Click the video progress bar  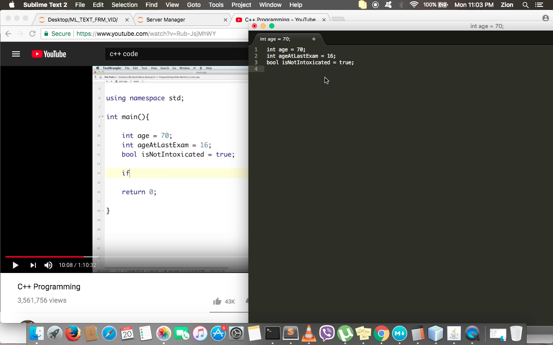[130, 257]
